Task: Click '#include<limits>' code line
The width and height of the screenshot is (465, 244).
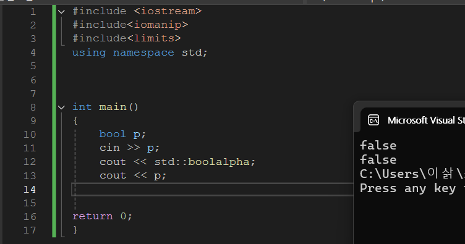Action: click(x=127, y=38)
